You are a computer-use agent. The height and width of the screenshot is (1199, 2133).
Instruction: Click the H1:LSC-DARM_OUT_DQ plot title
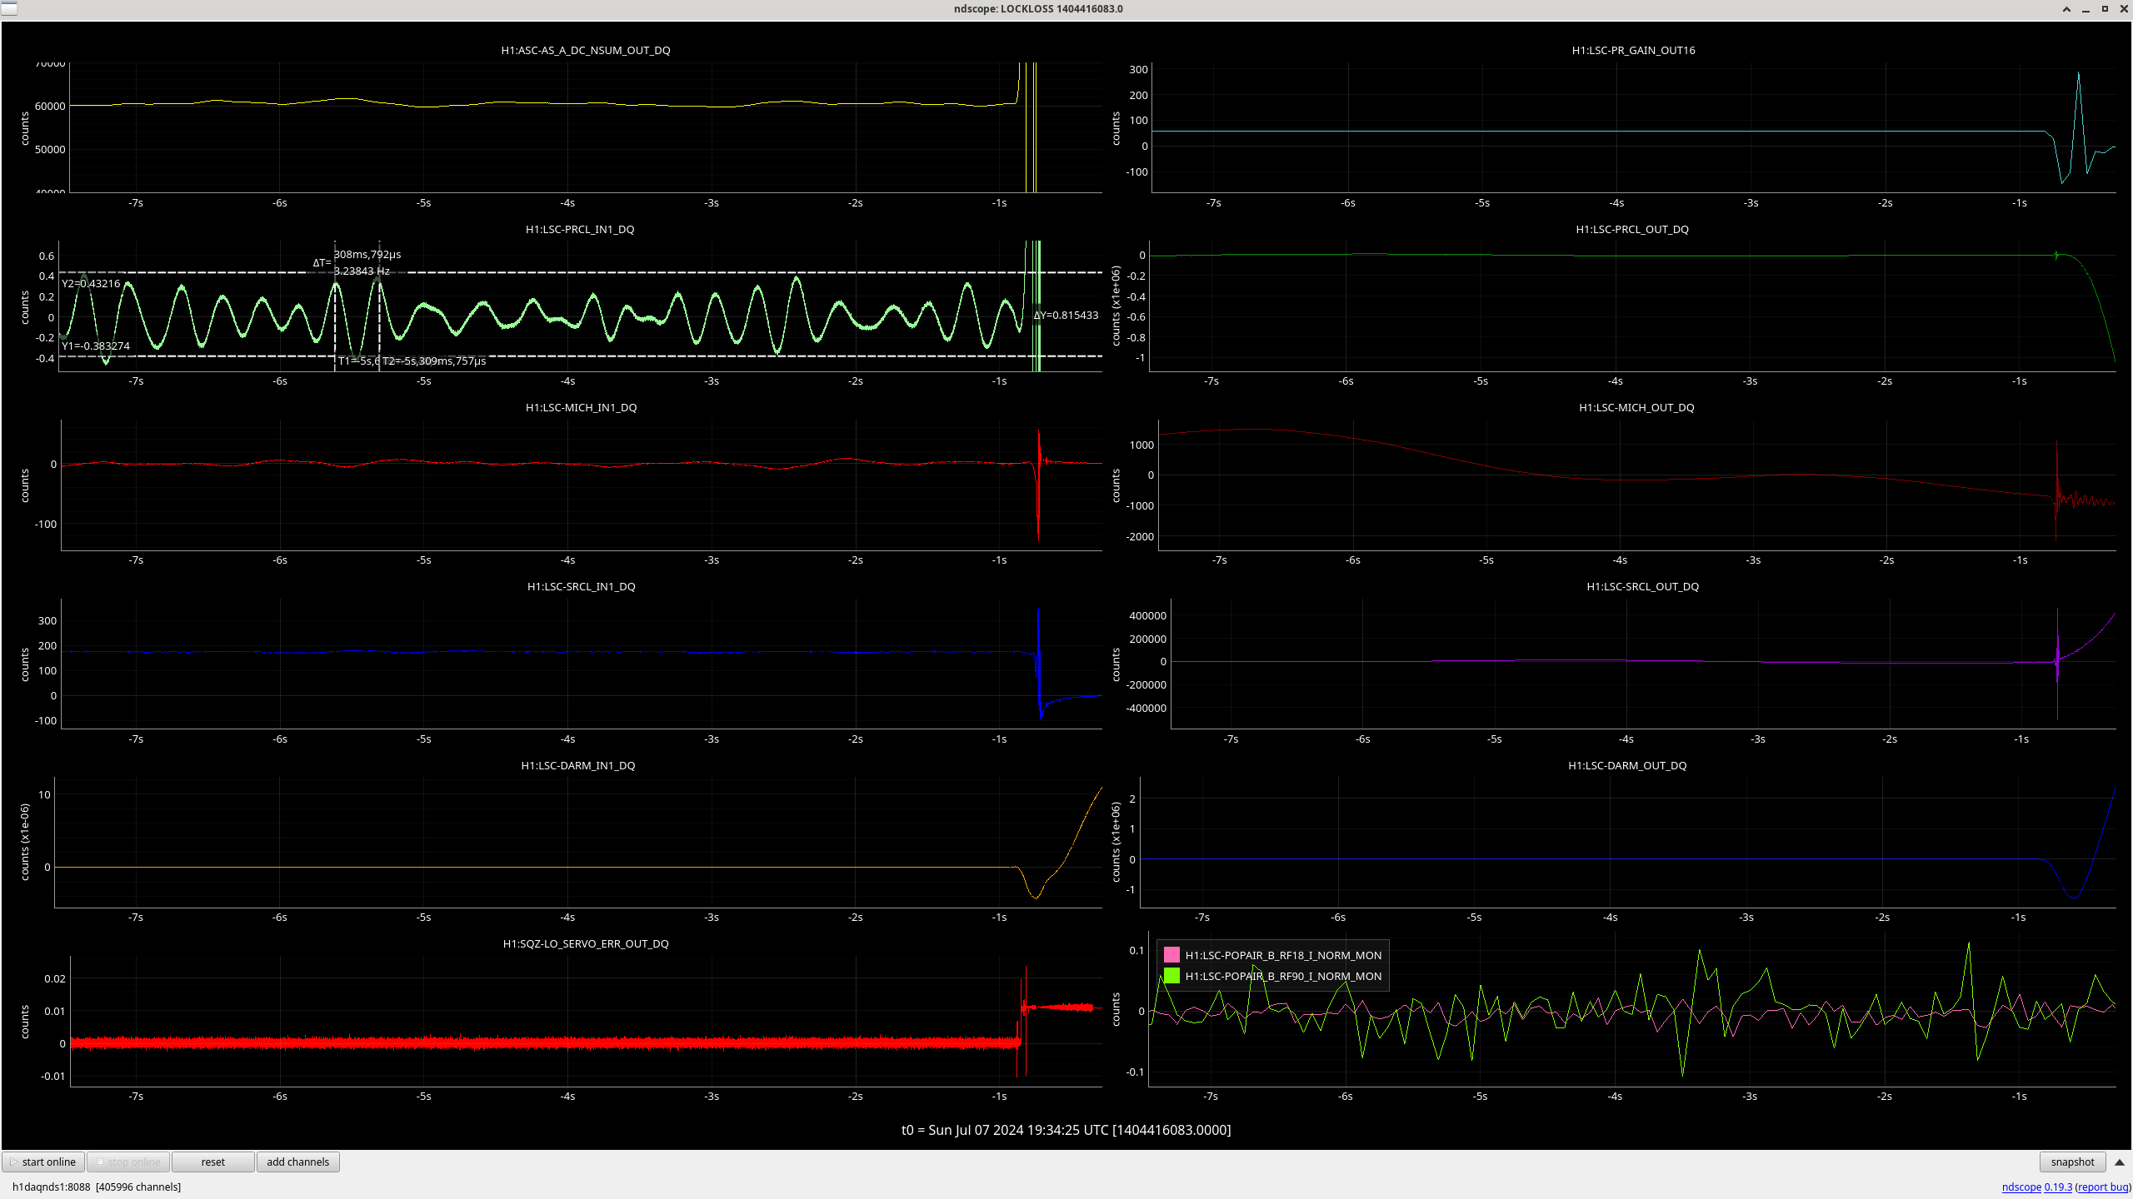pos(1627,765)
